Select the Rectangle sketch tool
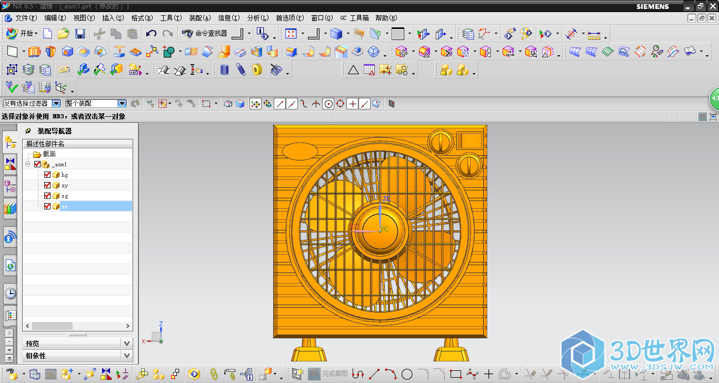The height and width of the screenshot is (383, 719). (456, 374)
